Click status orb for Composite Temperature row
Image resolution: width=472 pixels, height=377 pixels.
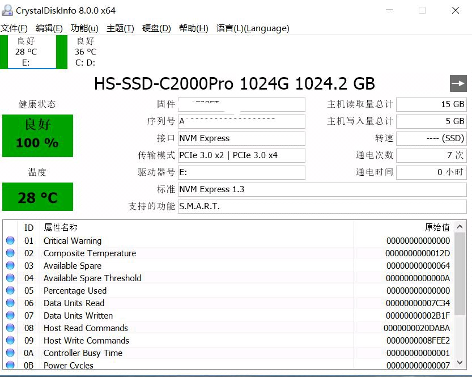point(10,253)
